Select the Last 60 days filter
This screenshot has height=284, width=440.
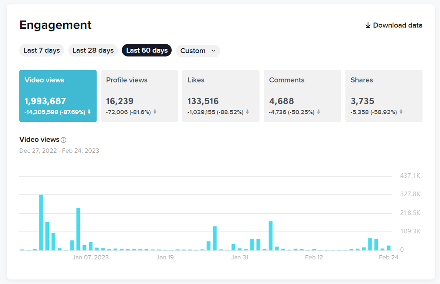coord(147,51)
